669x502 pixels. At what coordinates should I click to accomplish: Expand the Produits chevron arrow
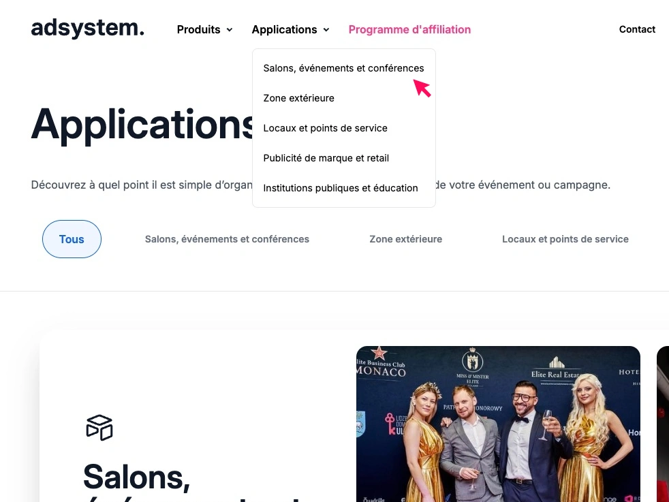(230, 30)
